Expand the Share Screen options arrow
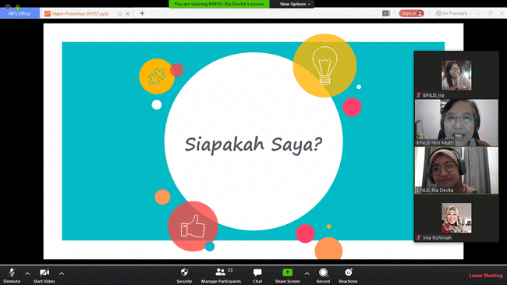This screenshot has width=507, height=285. [307, 273]
